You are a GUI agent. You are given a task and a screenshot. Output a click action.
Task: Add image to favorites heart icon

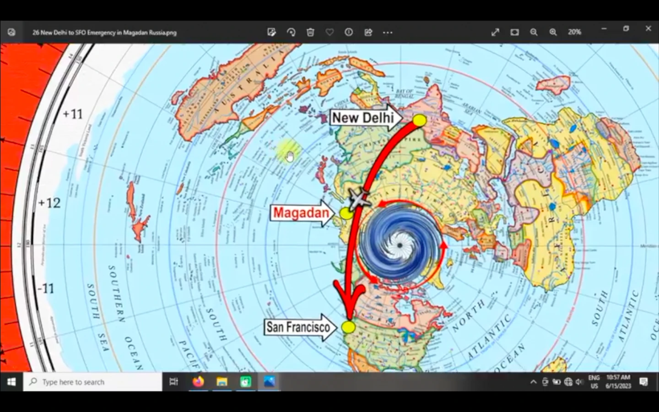[x=329, y=32]
